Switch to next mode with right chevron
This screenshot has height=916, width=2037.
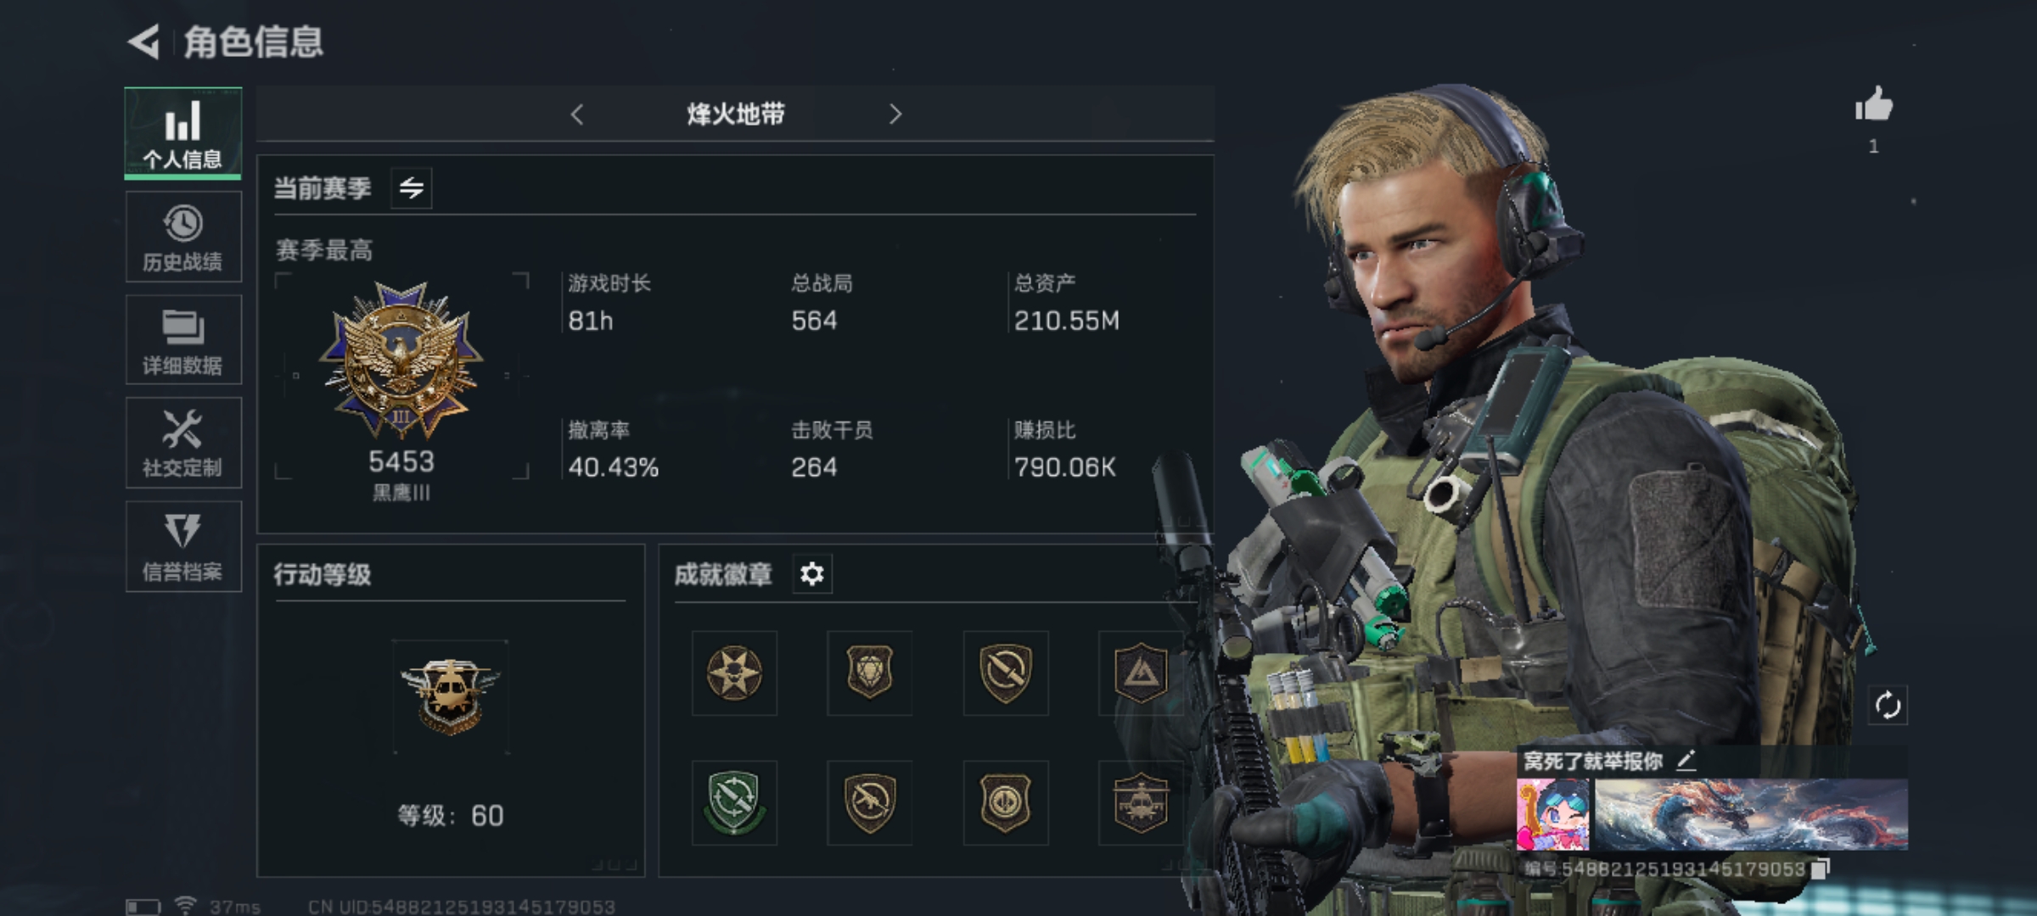click(895, 114)
